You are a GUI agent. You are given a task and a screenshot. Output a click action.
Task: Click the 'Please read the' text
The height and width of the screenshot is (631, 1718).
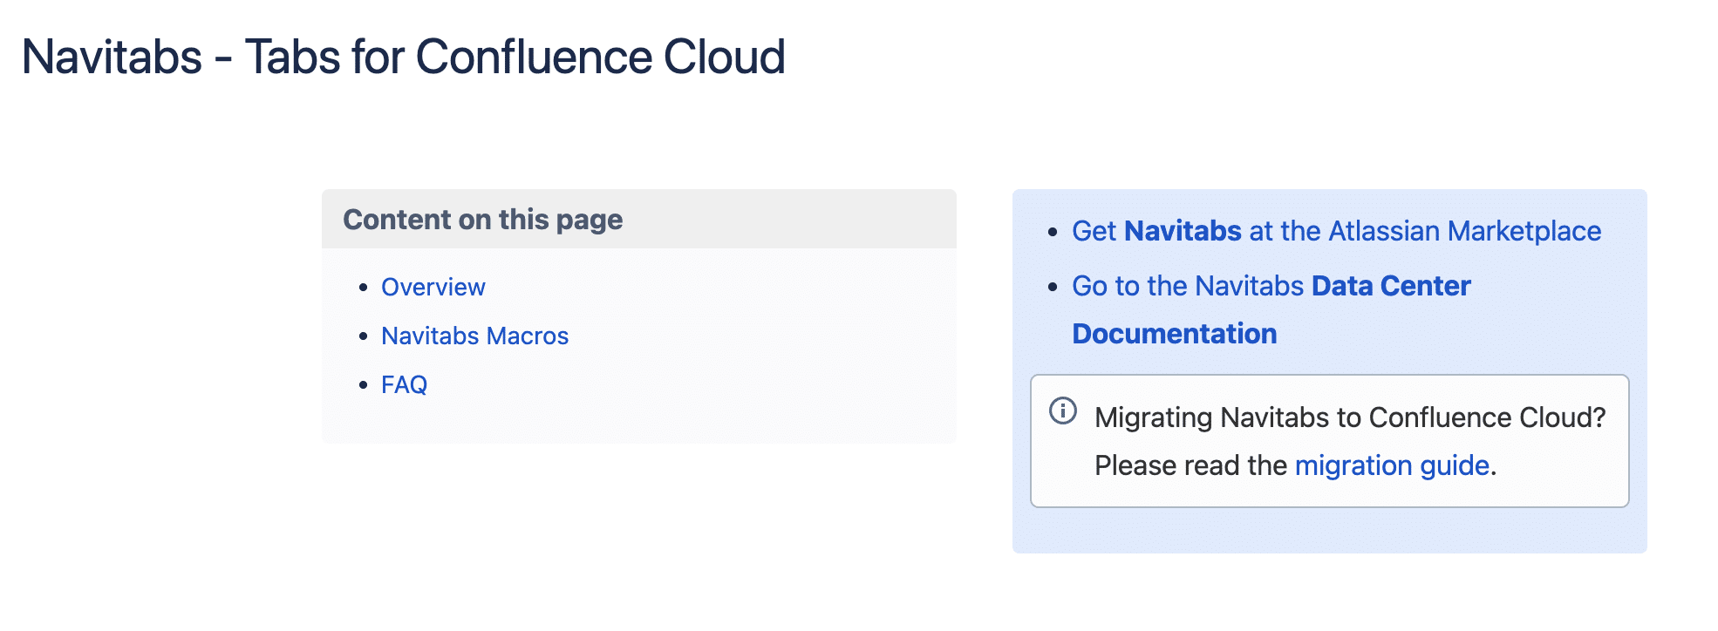[1190, 465]
